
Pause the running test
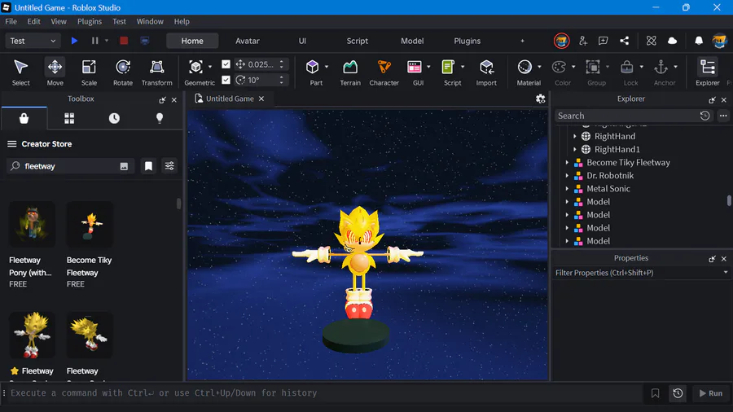pos(95,41)
